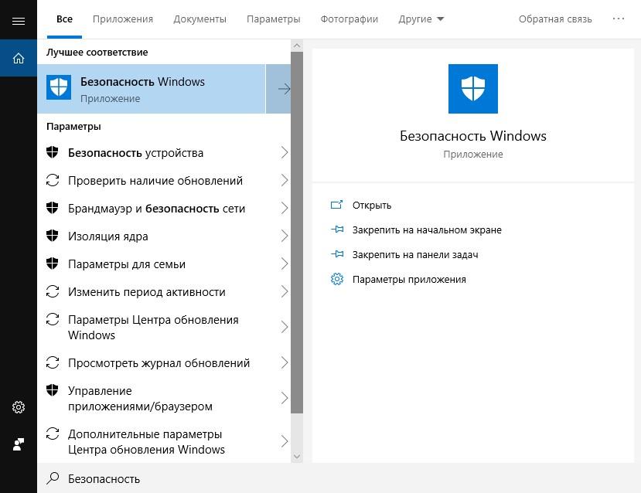Click the large Windows Security shield tile
641x493 pixels.
[473, 89]
